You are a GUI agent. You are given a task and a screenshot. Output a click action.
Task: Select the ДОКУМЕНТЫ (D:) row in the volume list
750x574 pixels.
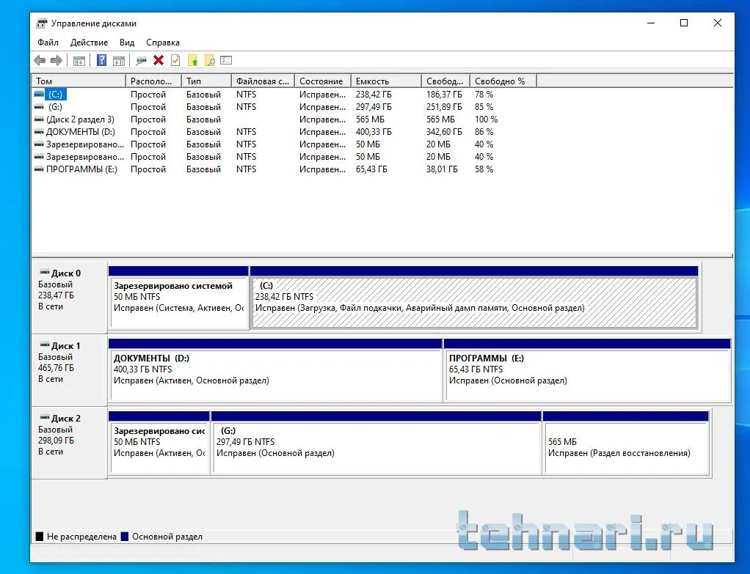point(81,132)
